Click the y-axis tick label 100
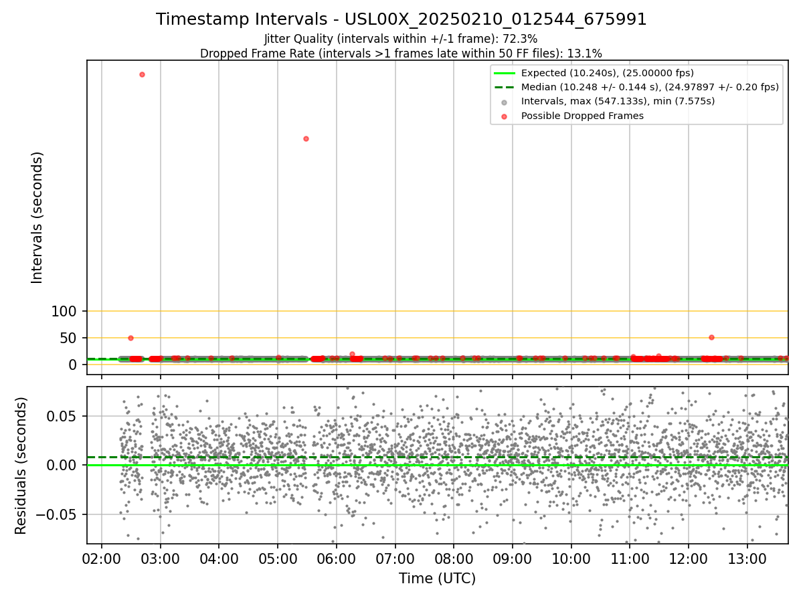Image resolution: width=803 pixels, height=602 pixels. tap(64, 311)
